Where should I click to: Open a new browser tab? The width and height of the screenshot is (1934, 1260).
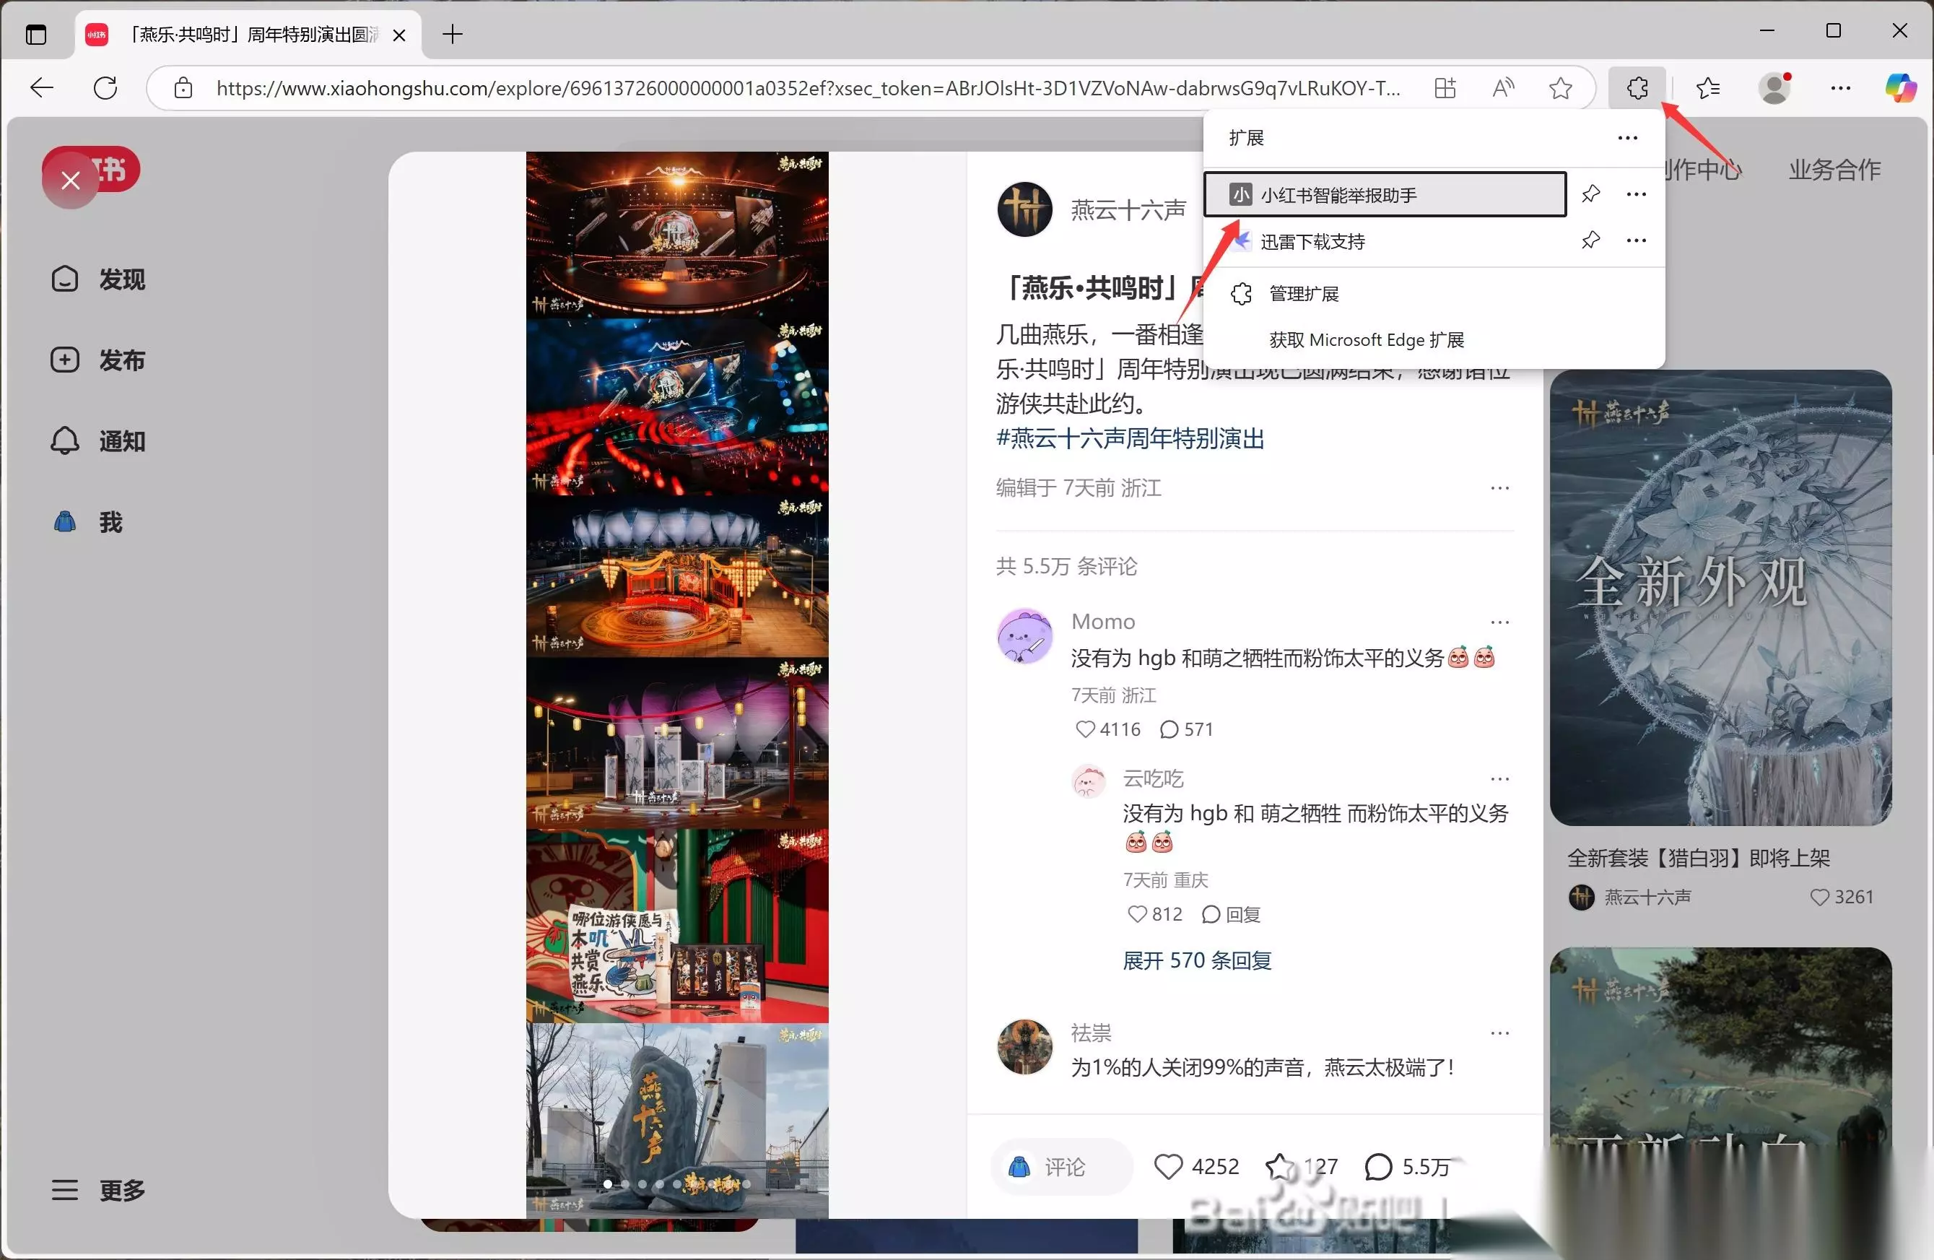453,34
